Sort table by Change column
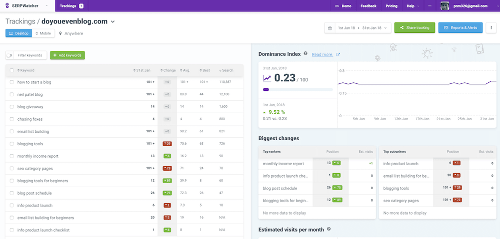 (x=167, y=70)
